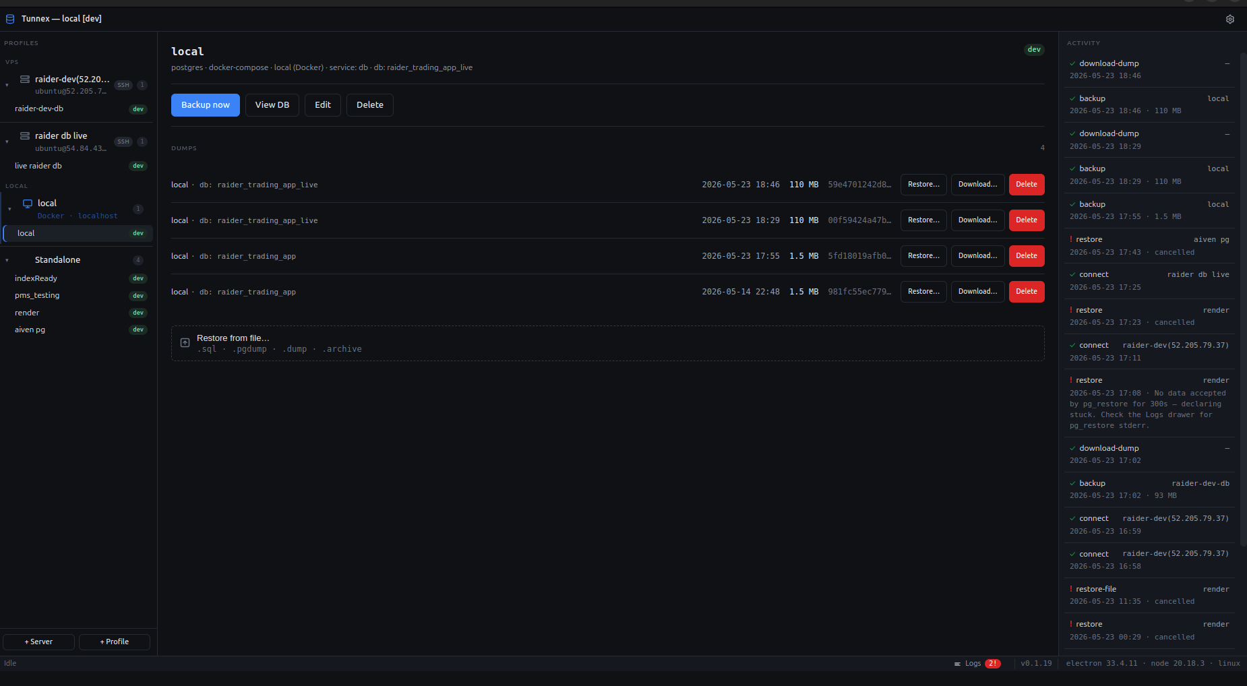Click the red 2! logs error badge
This screenshot has height=686, width=1247.
[993, 664]
